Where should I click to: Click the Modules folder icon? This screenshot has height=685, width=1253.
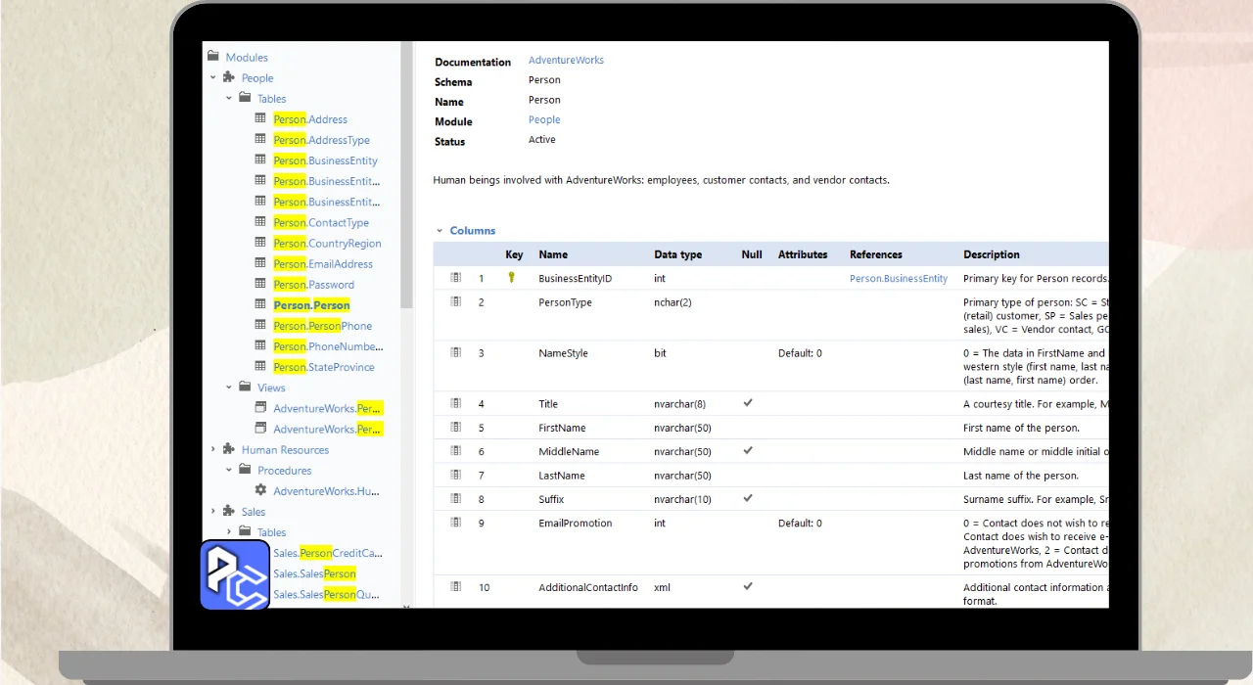[213, 57]
